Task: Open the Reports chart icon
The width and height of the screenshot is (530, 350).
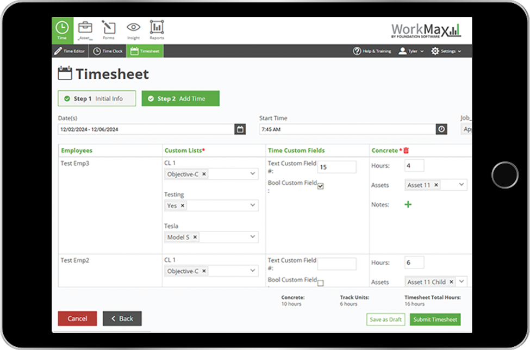Action: 157,30
